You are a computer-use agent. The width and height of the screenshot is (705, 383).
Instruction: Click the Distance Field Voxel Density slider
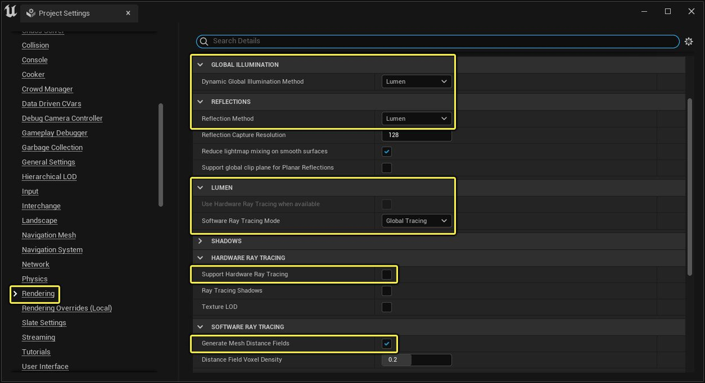pos(416,360)
